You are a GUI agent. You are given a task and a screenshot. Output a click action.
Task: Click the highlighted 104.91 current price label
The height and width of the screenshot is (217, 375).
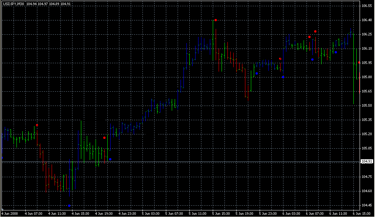coord(367,161)
